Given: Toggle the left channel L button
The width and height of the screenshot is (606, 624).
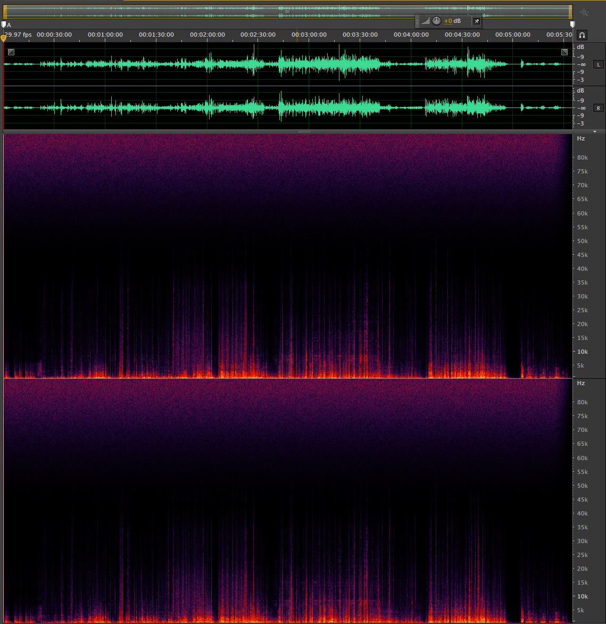Looking at the screenshot, I should pyautogui.click(x=598, y=64).
